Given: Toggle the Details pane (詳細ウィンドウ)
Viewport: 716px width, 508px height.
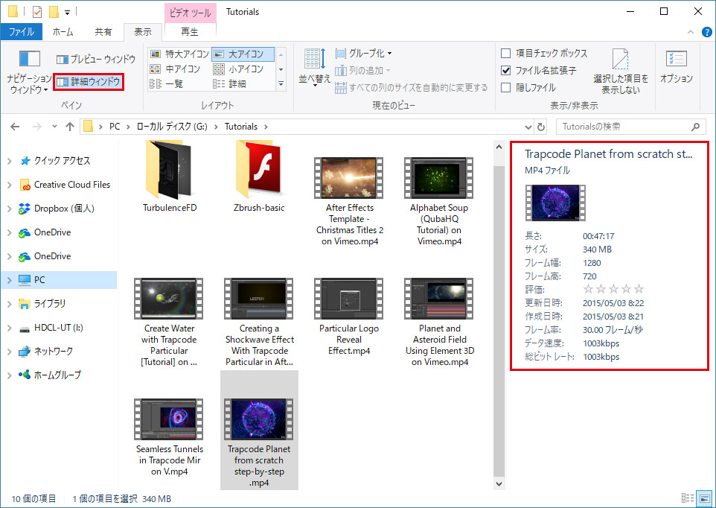Looking at the screenshot, I should click(x=89, y=82).
